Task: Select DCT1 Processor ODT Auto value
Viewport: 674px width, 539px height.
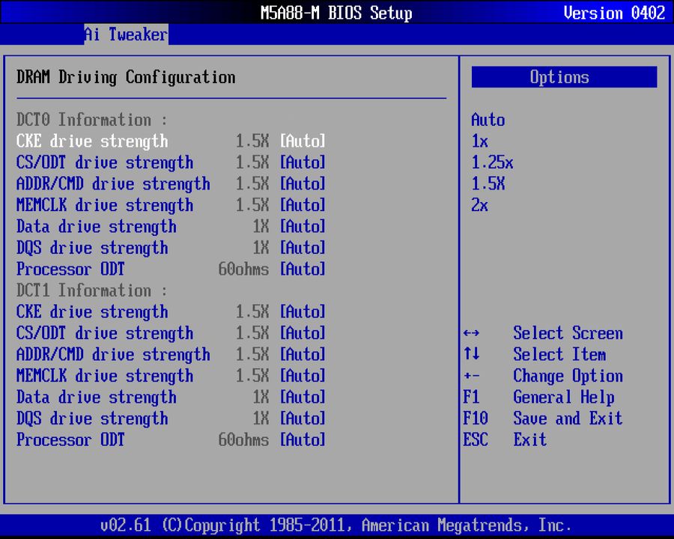Action: 303,439
